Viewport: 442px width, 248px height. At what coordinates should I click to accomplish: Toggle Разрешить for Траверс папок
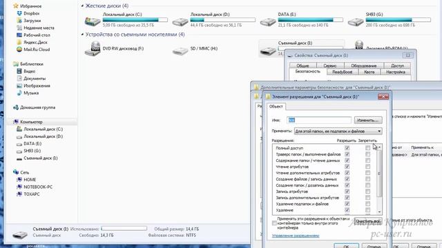[x=347, y=154]
